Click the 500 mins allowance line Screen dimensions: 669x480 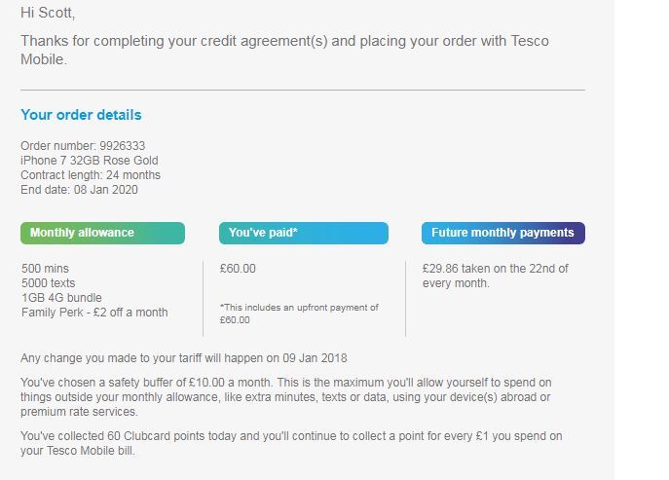point(45,269)
